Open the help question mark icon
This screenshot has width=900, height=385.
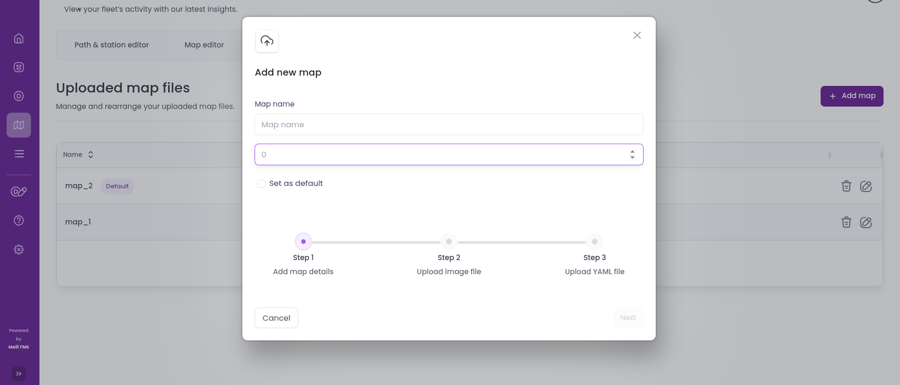[x=19, y=221]
